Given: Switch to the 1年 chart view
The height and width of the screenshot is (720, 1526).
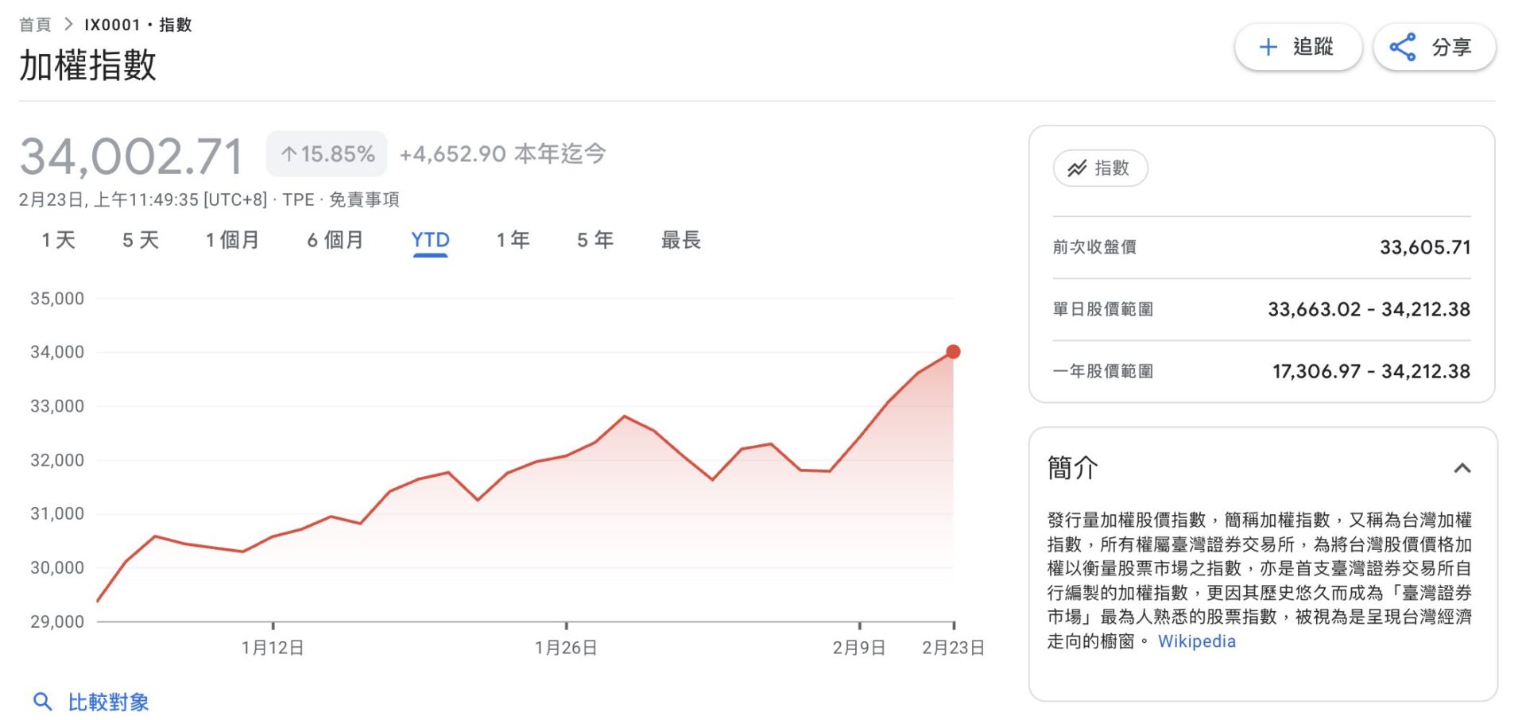Looking at the screenshot, I should (x=513, y=239).
